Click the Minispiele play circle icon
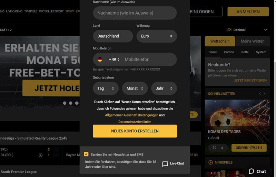 pyautogui.click(x=210, y=162)
